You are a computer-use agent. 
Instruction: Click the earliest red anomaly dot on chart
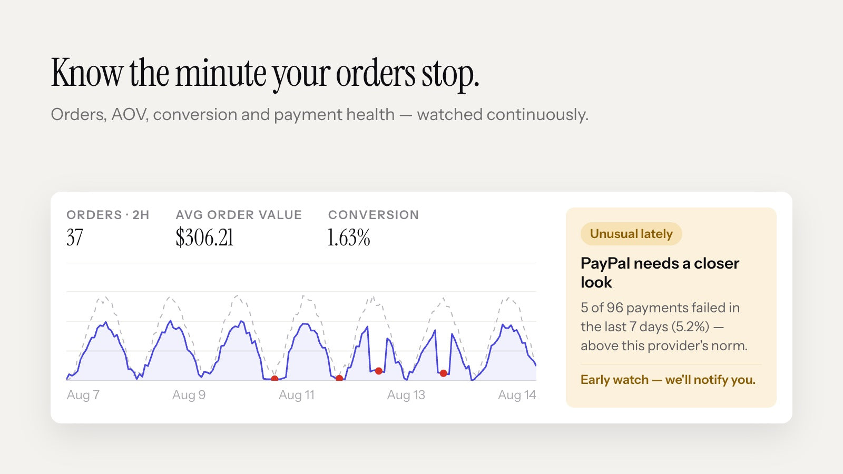[275, 378]
